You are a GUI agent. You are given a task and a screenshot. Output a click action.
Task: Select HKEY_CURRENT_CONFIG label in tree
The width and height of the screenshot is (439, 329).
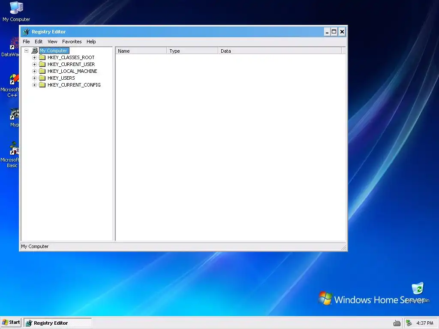[74, 85]
